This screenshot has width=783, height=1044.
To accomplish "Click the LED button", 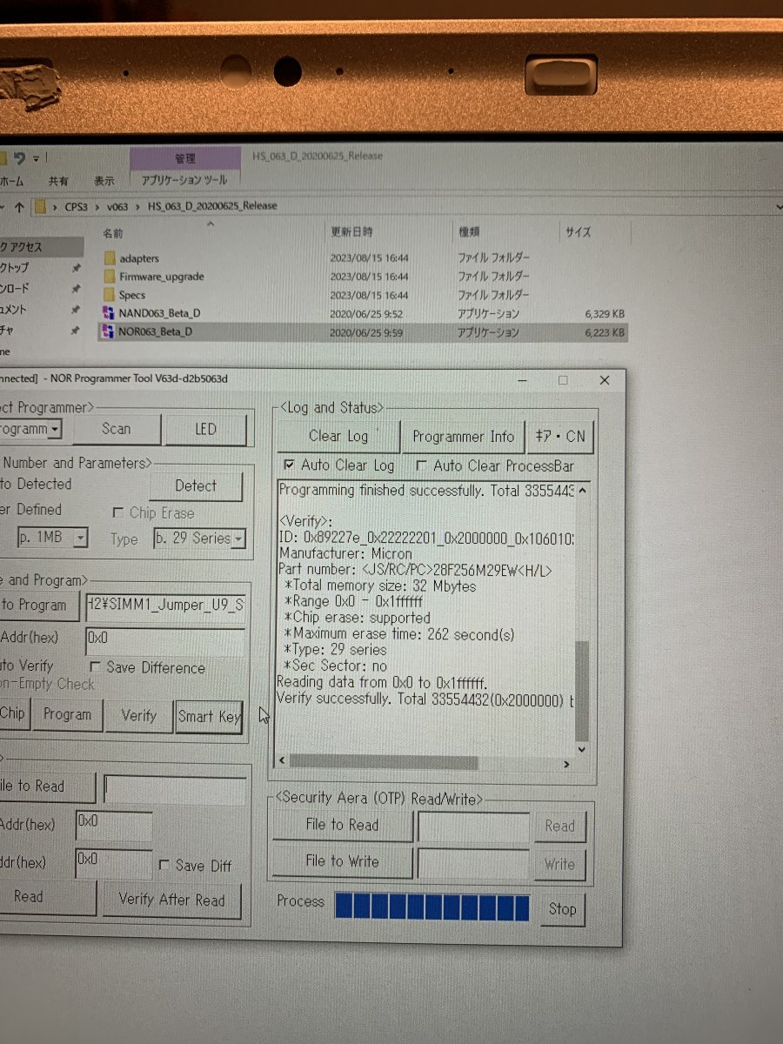I will [205, 429].
